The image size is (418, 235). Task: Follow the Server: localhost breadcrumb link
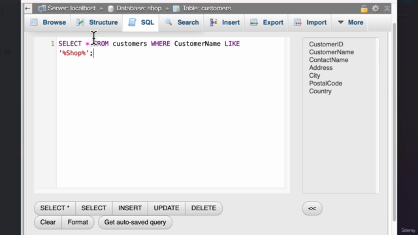(x=71, y=8)
